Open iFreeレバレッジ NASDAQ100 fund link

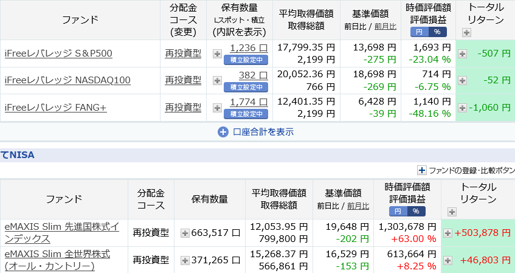(67, 80)
